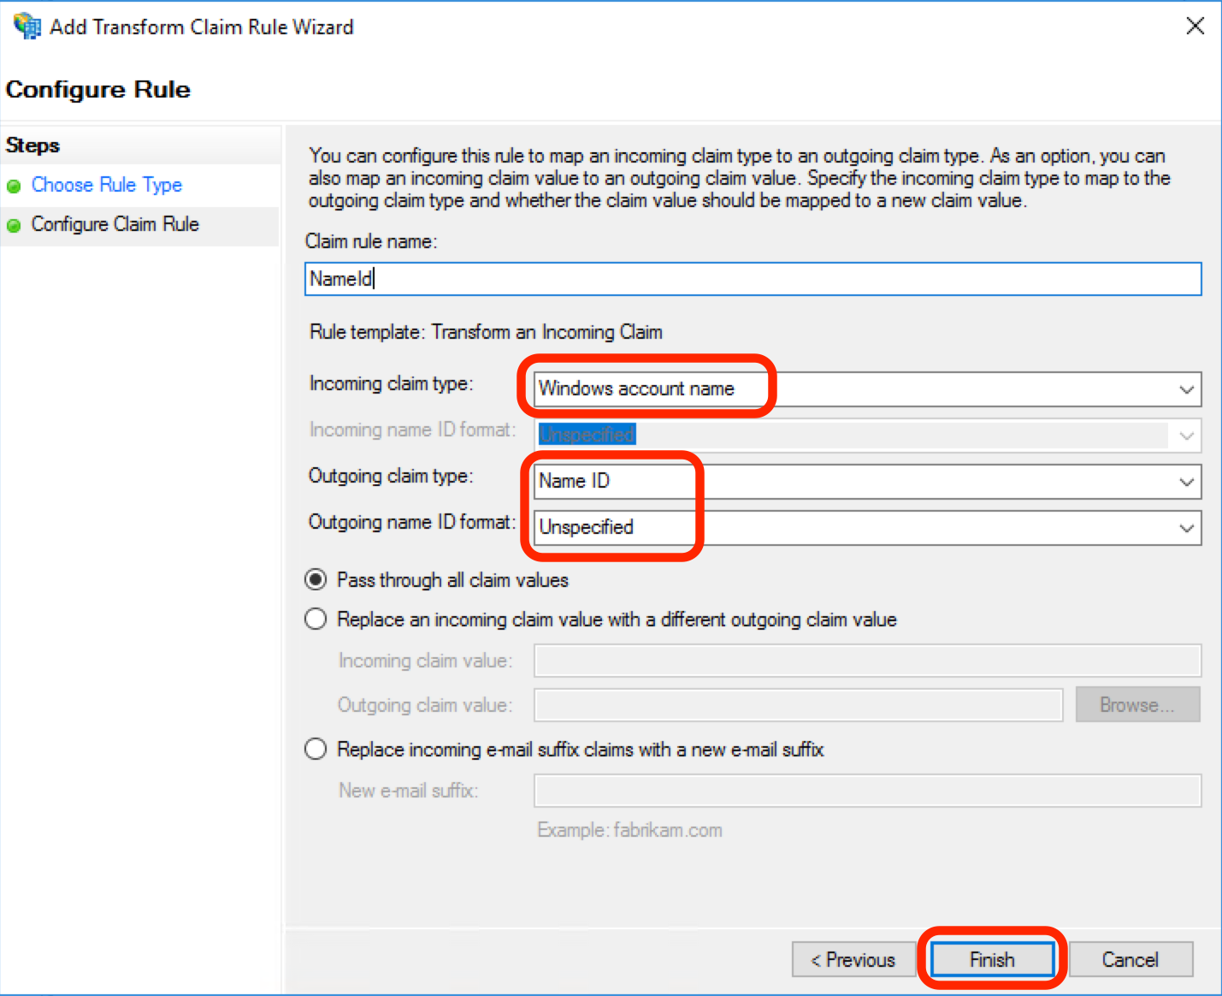Click the Browse button for outgoing claim value
The height and width of the screenshot is (996, 1222).
point(1137,704)
